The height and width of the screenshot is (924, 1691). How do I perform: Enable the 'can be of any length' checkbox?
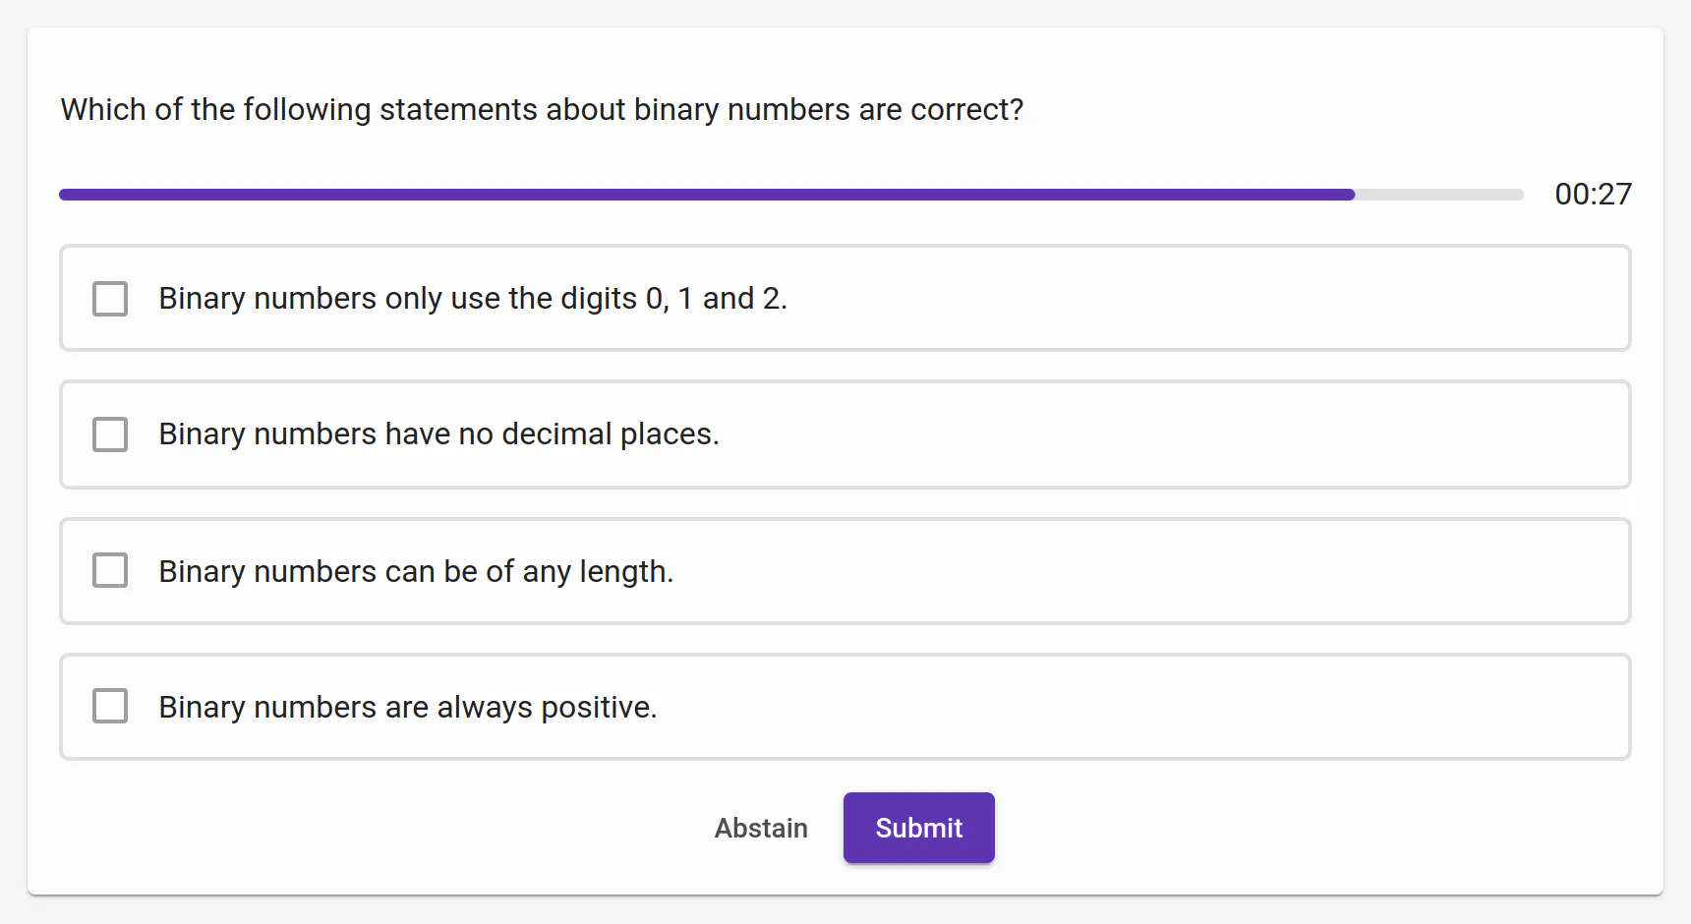pos(110,570)
